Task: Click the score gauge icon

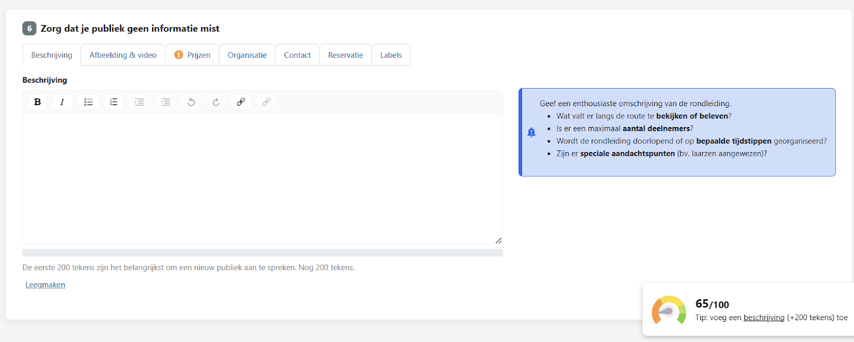Action: (669, 310)
